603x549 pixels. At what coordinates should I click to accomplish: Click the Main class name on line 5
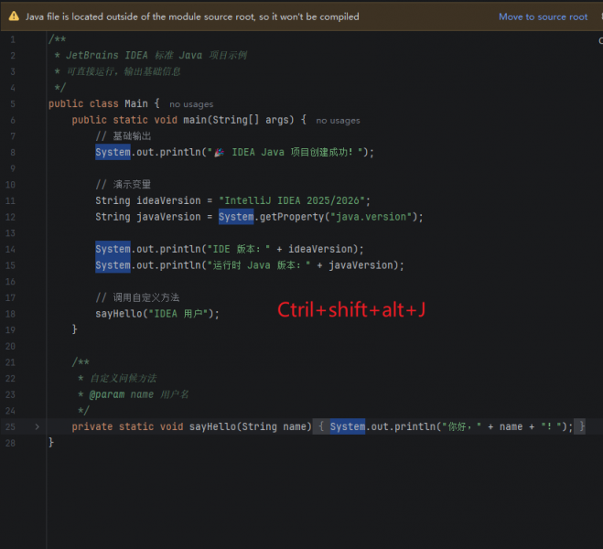point(135,103)
